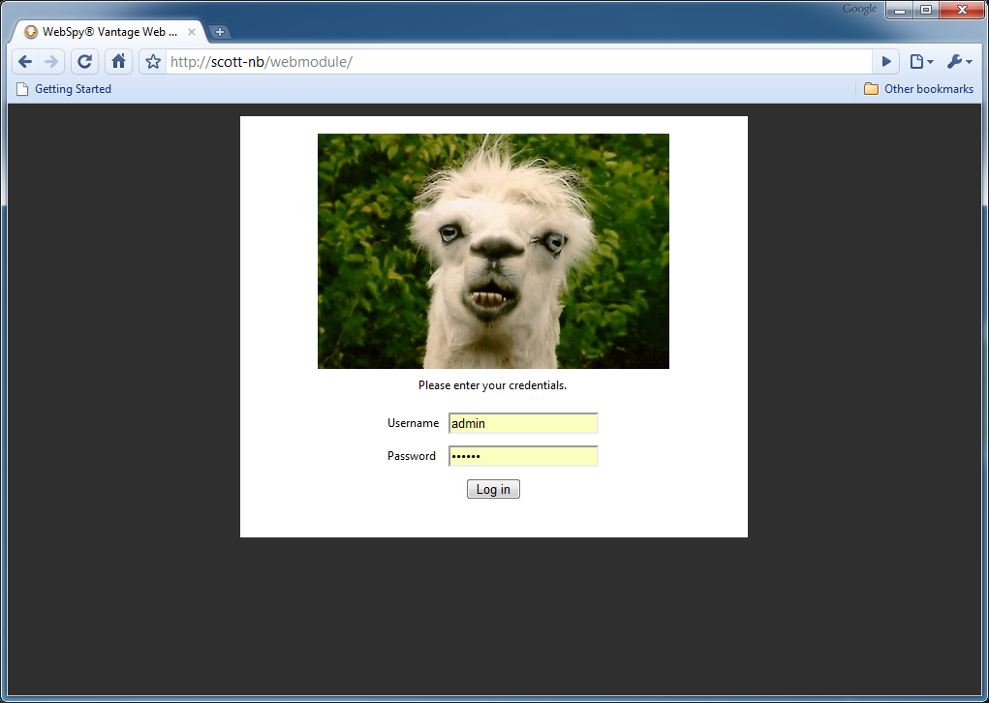Open the wrench settings menu
Screen dimensions: 989x703
coord(958,62)
